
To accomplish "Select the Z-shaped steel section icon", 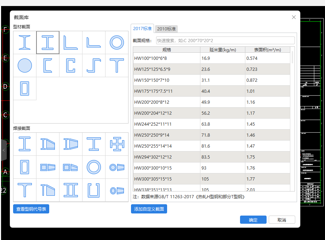I will pyautogui.click(x=94, y=65).
